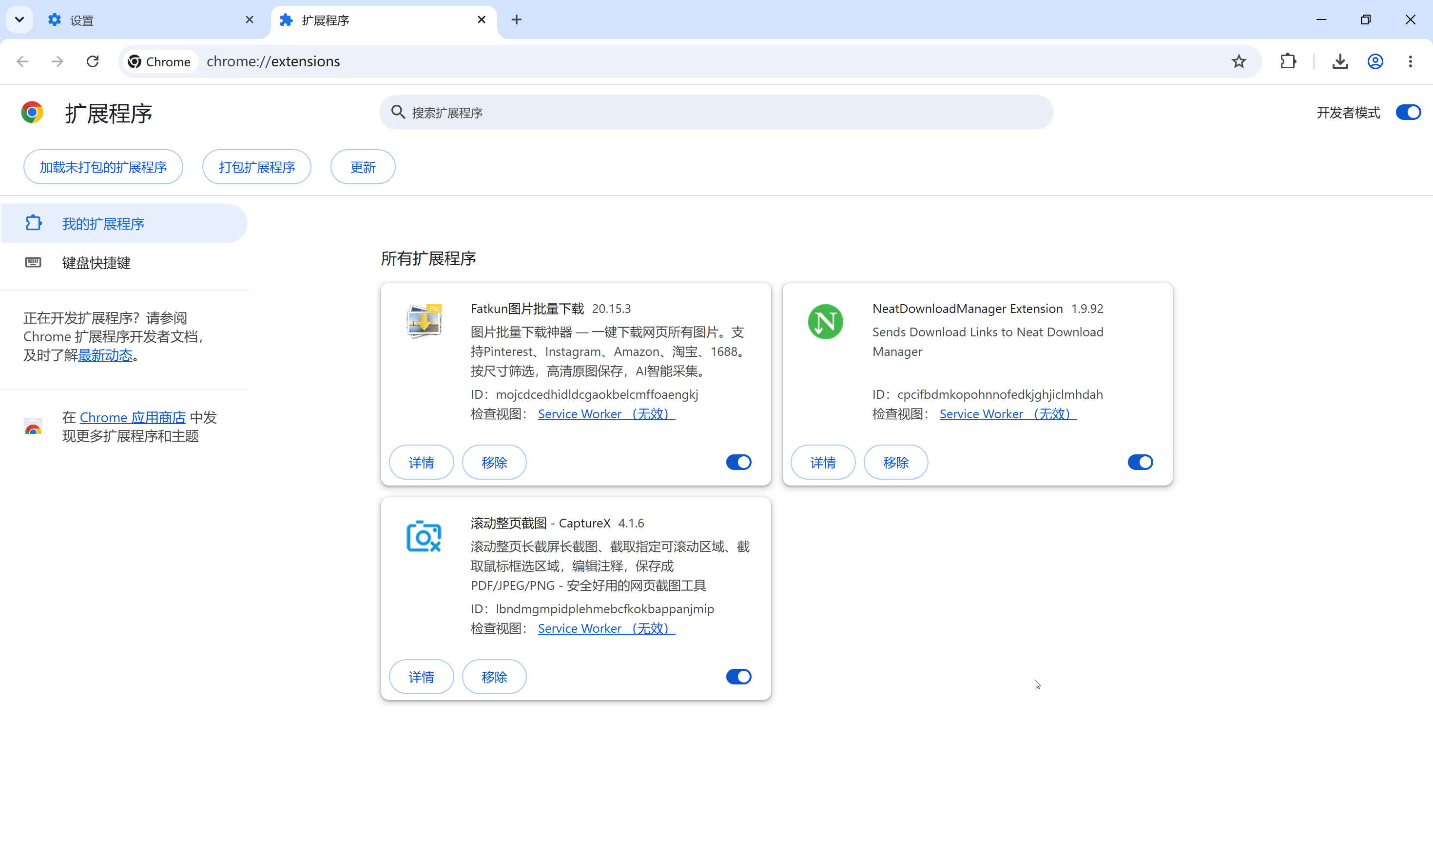Focus the address bar URL chrome://extensions
Viewport: 1433px width, 857px height.
[x=273, y=61]
